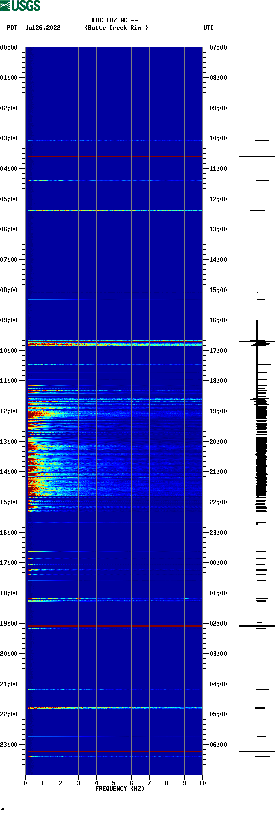The width and height of the screenshot is (279, 815).
Task: Click the UTC '19:00' time label
Action: pyautogui.click(x=218, y=411)
